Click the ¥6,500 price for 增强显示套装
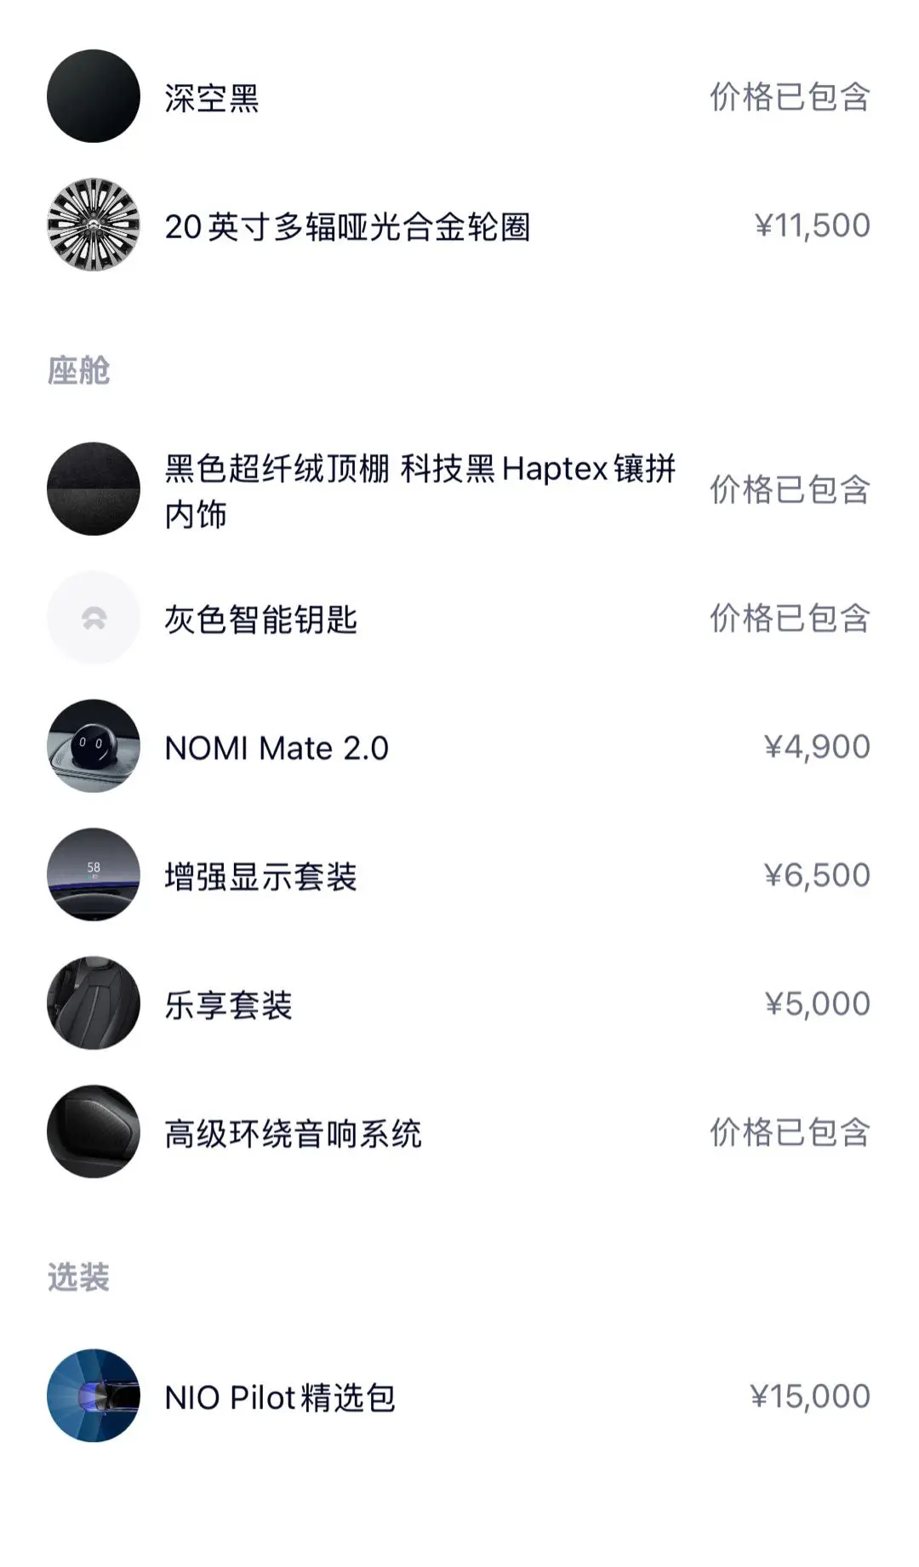 [817, 875]
